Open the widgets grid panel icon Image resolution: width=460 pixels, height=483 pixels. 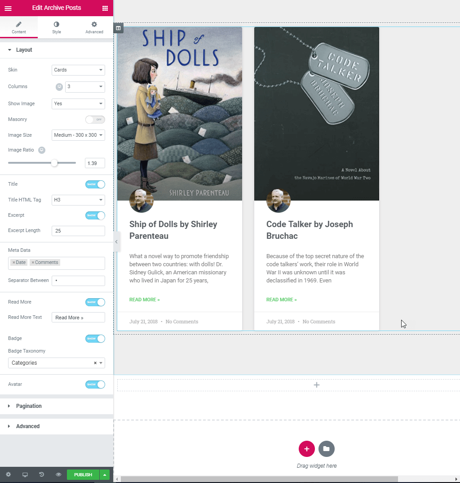point(105,8)
